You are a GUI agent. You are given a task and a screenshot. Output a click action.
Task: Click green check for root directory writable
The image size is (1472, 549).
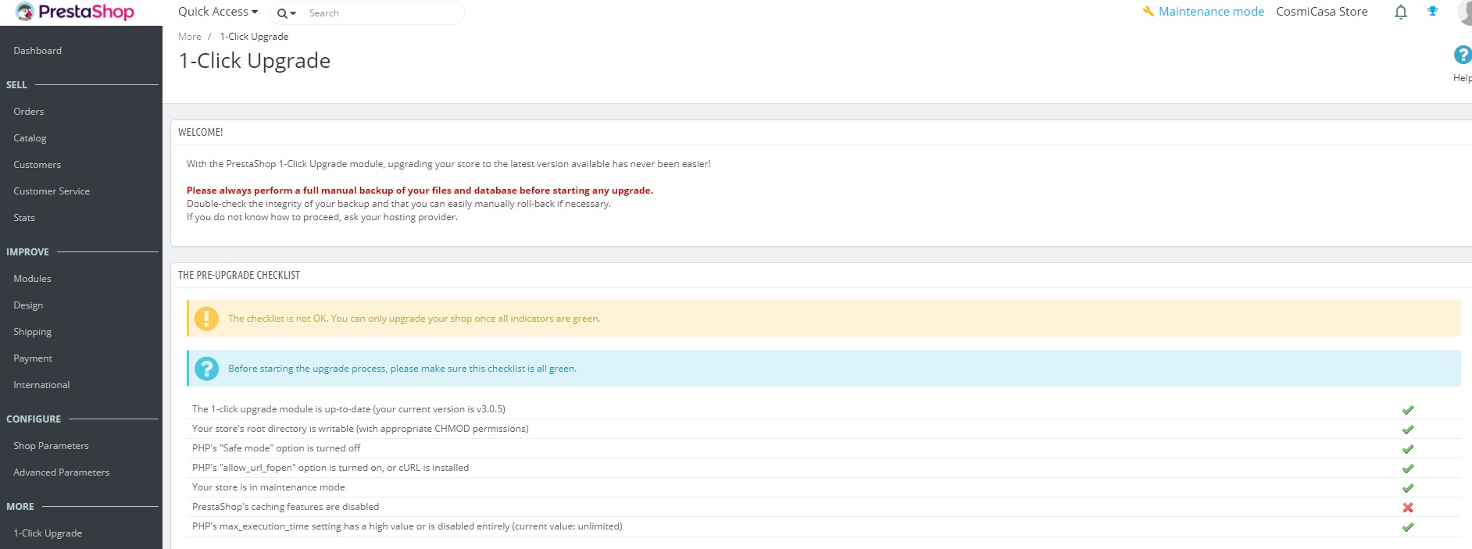tap(1408, 430)
